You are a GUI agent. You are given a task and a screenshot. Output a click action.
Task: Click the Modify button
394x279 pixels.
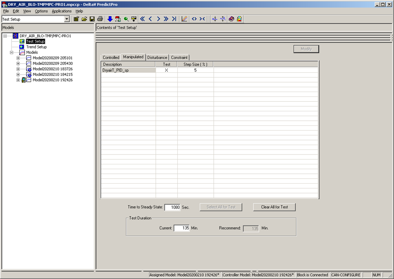click(306, 49)
